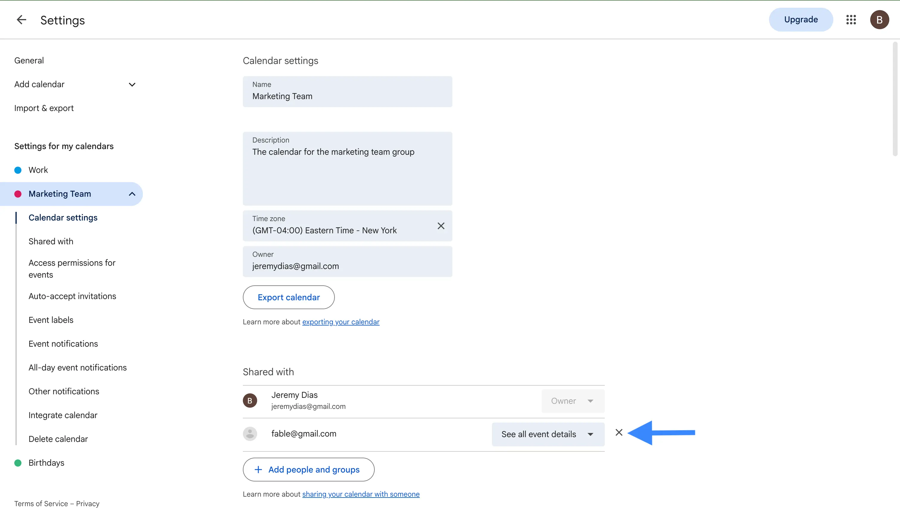Click fable@gmail.com placeholder avatar
900x513 pixels.
point(250,434)
